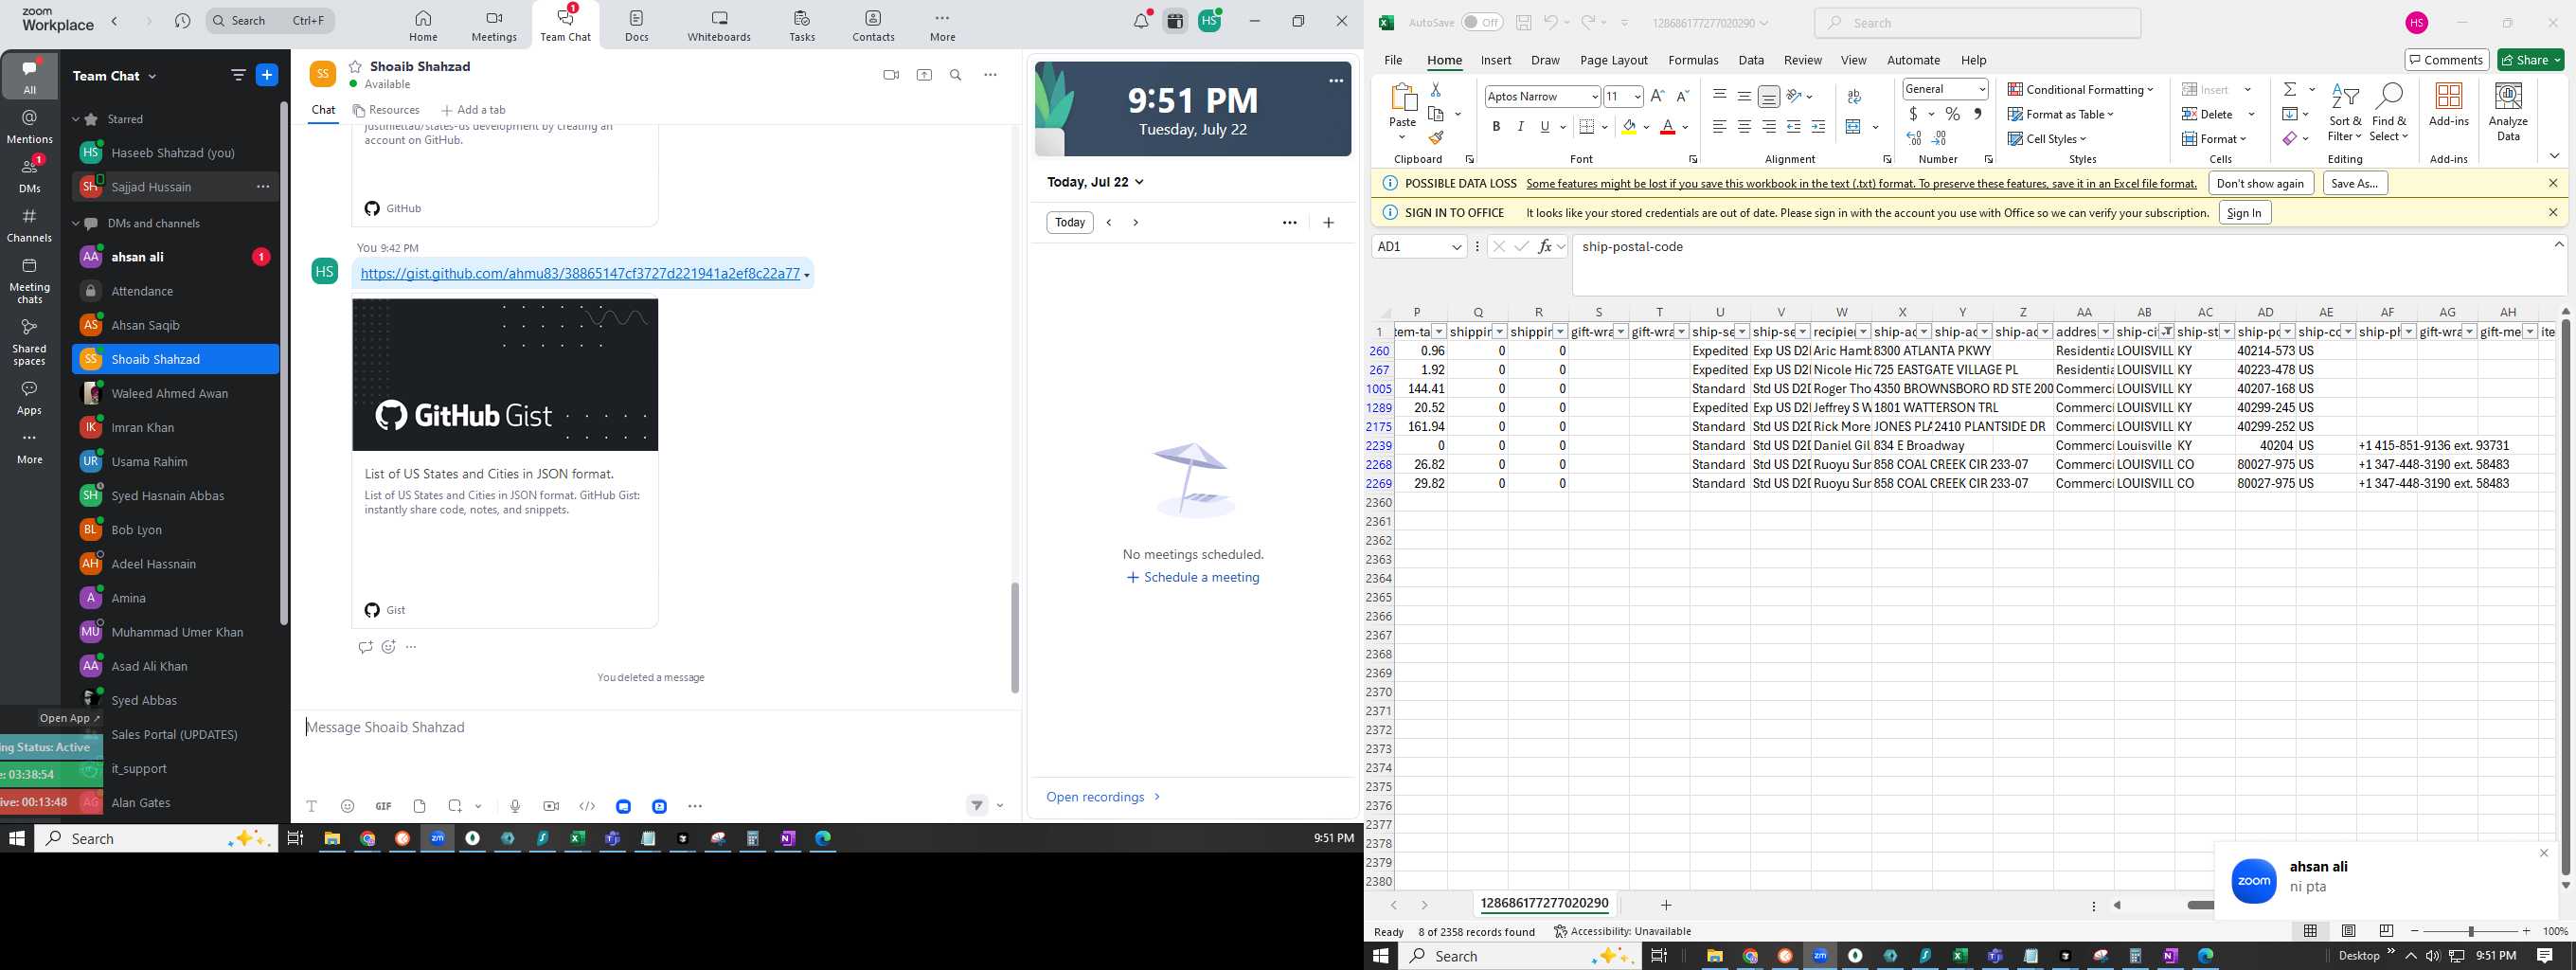
Task: Expand the Sort & Filter menu
Action: tap(2344, 112)
